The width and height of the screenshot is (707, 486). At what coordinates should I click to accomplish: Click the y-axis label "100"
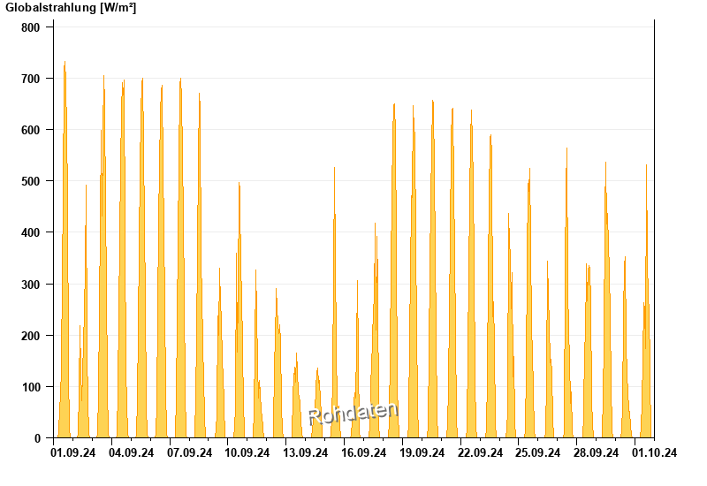31,387
